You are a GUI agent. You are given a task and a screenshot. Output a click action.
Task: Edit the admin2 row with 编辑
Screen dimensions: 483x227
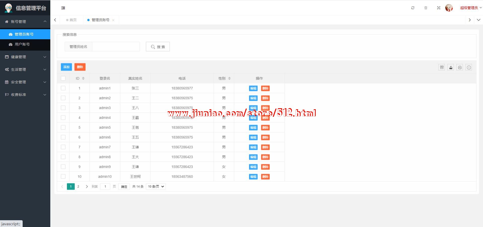click(253, 98)
